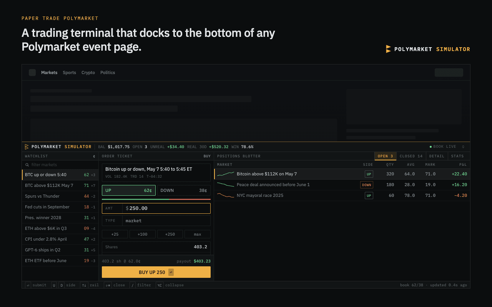Open the order Type dropdown set to market
This screenshot has width=492, height=307.
tap(156, 221)
